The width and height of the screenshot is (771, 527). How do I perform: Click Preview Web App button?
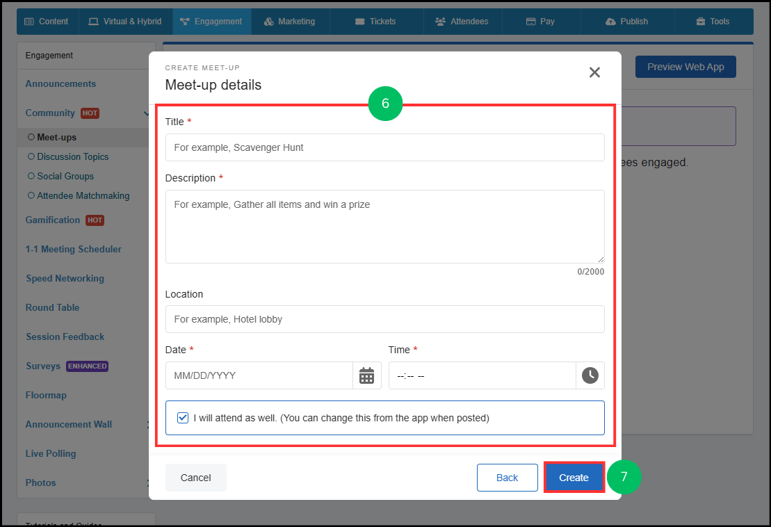point(685,67)
